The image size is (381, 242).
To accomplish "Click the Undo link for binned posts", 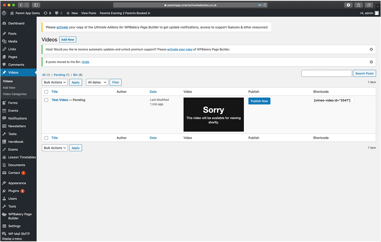I will (85, 62).
